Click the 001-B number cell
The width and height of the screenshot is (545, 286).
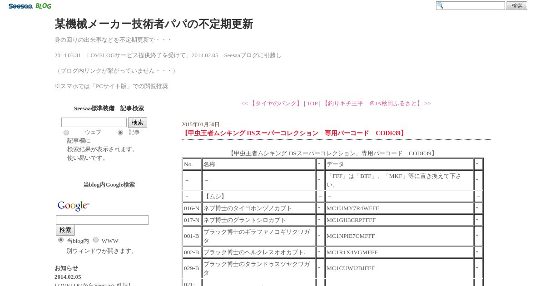click(x=192, y=236)
